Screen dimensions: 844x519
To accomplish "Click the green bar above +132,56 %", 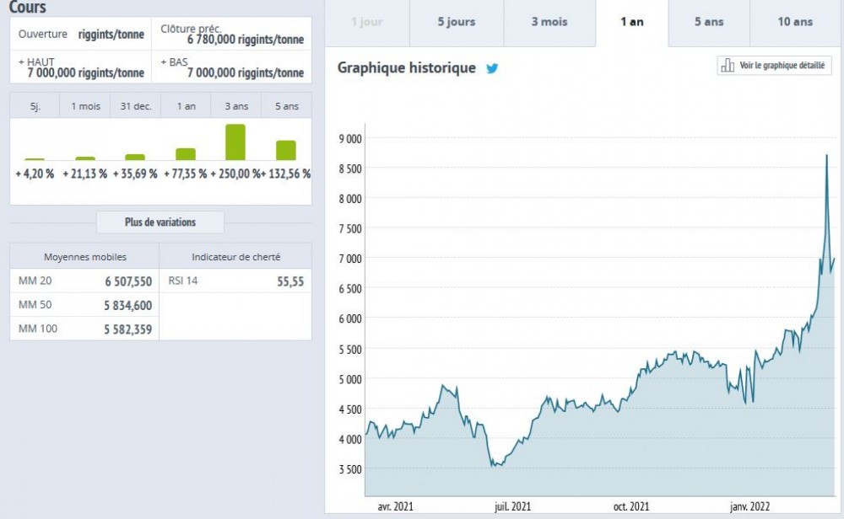I will tap(286, 150).
